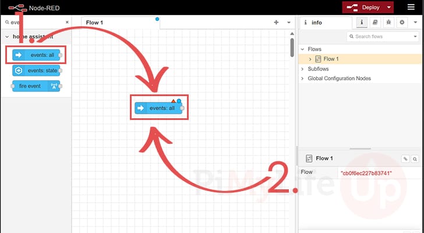Open the sidebar tabs dropdown arrow

point(416,23)
